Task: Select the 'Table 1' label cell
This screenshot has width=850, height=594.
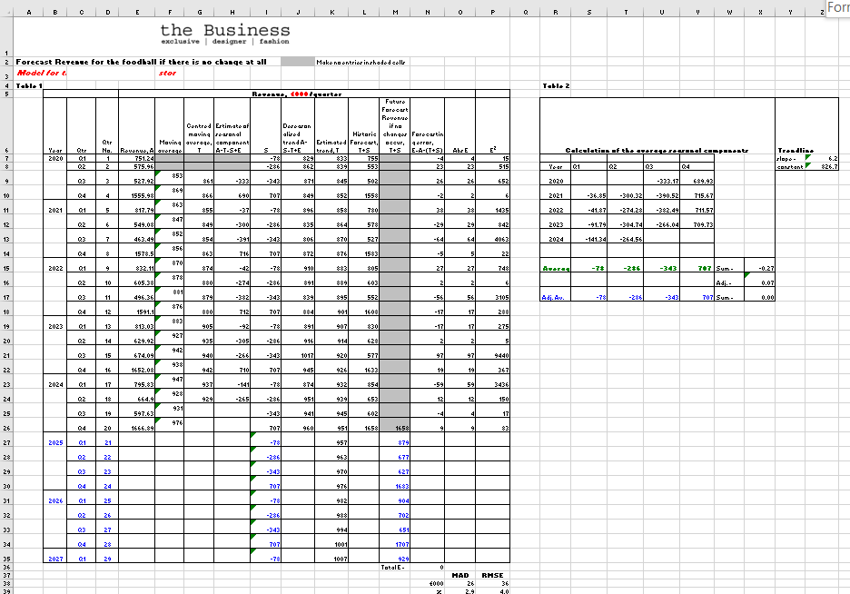Action: (29, 85)
